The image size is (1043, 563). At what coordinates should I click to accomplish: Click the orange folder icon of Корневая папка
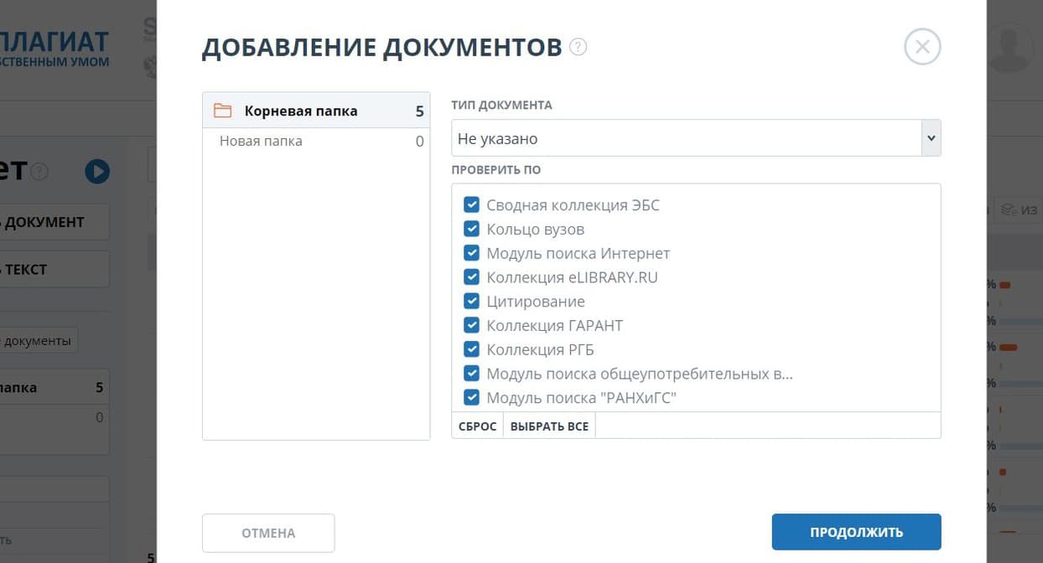tap(222, 111)
